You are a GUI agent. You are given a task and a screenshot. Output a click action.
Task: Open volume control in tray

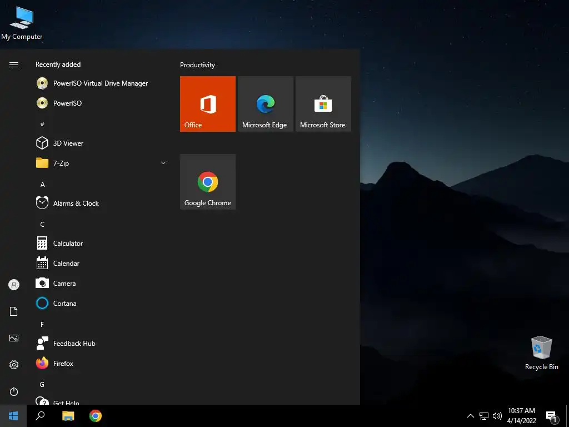[497, 416]
